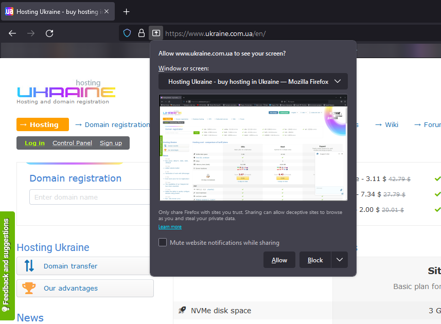
Task: Click the site security padlock icon
Action: click(142, 33)
